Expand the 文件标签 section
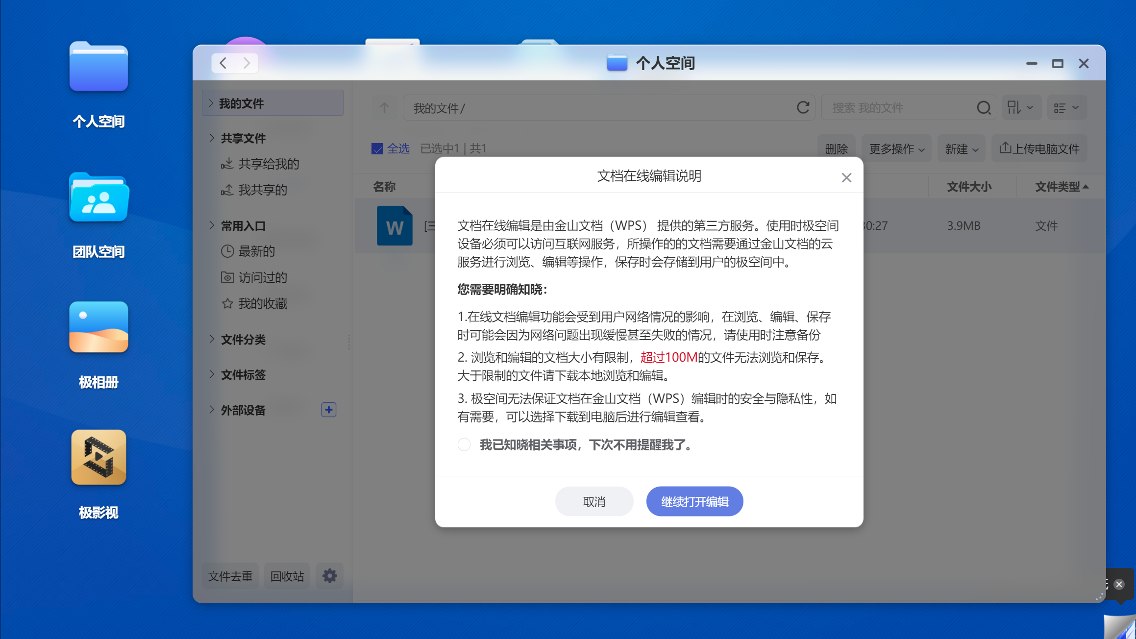 click(x=212, y=374)
